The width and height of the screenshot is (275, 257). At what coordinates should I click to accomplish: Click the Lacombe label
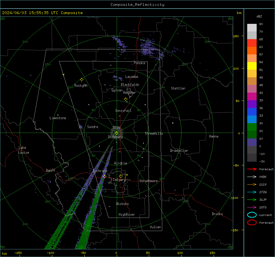(132, 77)
